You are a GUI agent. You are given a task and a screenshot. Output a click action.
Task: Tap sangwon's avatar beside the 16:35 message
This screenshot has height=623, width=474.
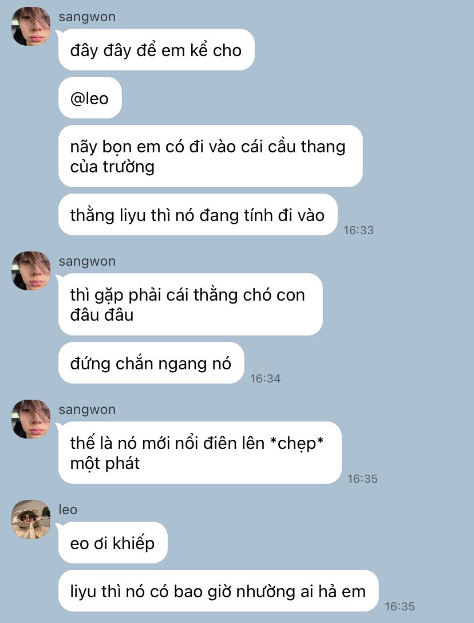click(x=31, y=419)
